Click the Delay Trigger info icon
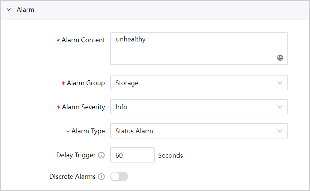The image size is (310, 191). [101, 155]
